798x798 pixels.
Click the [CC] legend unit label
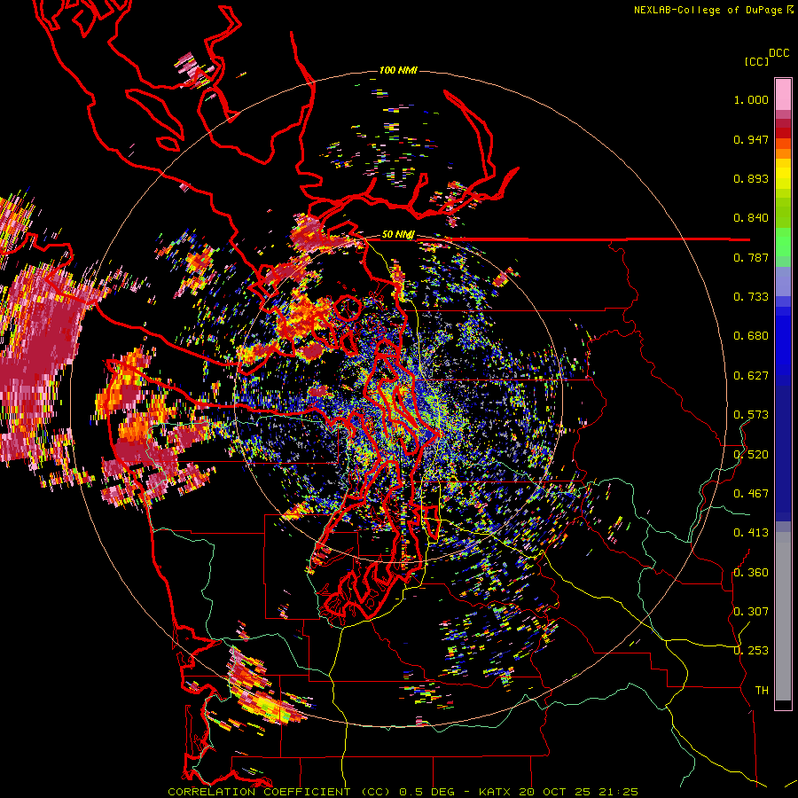click(756, 61)
